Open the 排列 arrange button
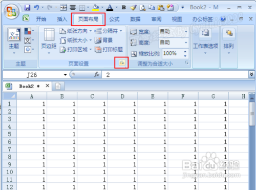The image size is (256, 190). pos(229,41)
